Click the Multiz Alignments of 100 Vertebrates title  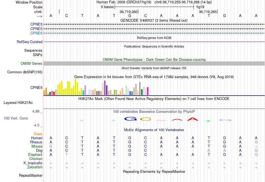(154, 130)
